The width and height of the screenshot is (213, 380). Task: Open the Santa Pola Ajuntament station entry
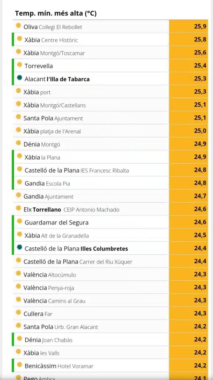[x=110, y=118]
